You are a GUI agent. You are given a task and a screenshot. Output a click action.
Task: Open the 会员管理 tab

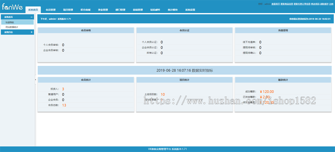[50, 10]
